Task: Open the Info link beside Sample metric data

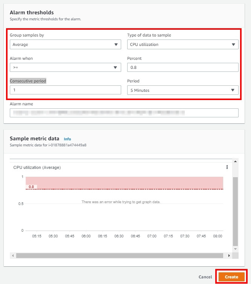Action: [67, 139]
